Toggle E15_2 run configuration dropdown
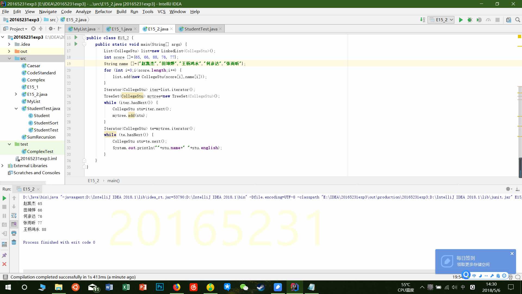 tap(452, 20)
